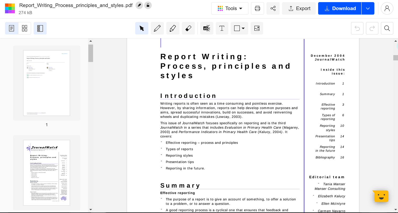Click '274 kB' file size
Image resolution: width=398 pixels, height=213 pixels.
click(26, 12)
